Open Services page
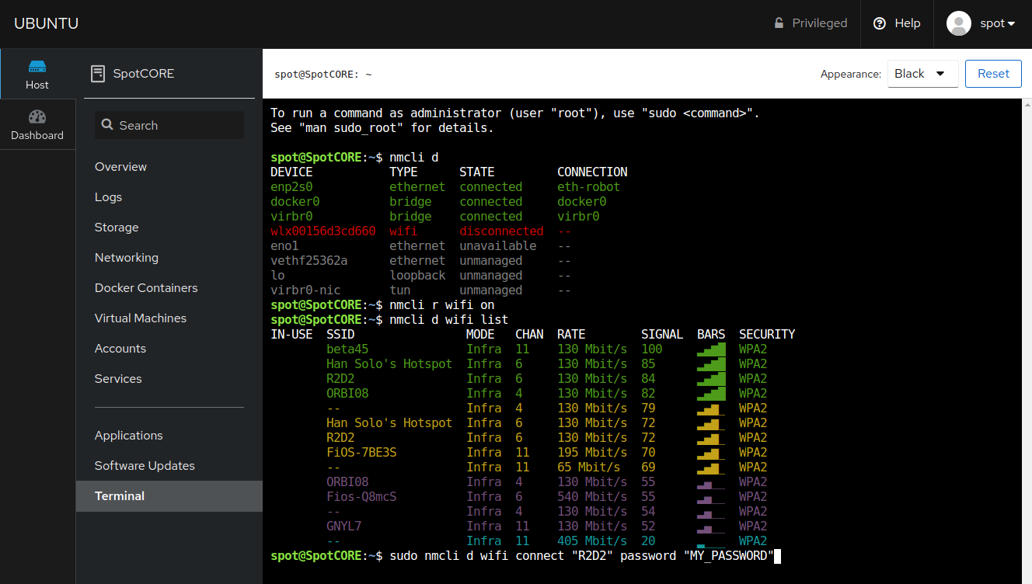The height and width of the screenshot is (584, 1032). point(118,378)
